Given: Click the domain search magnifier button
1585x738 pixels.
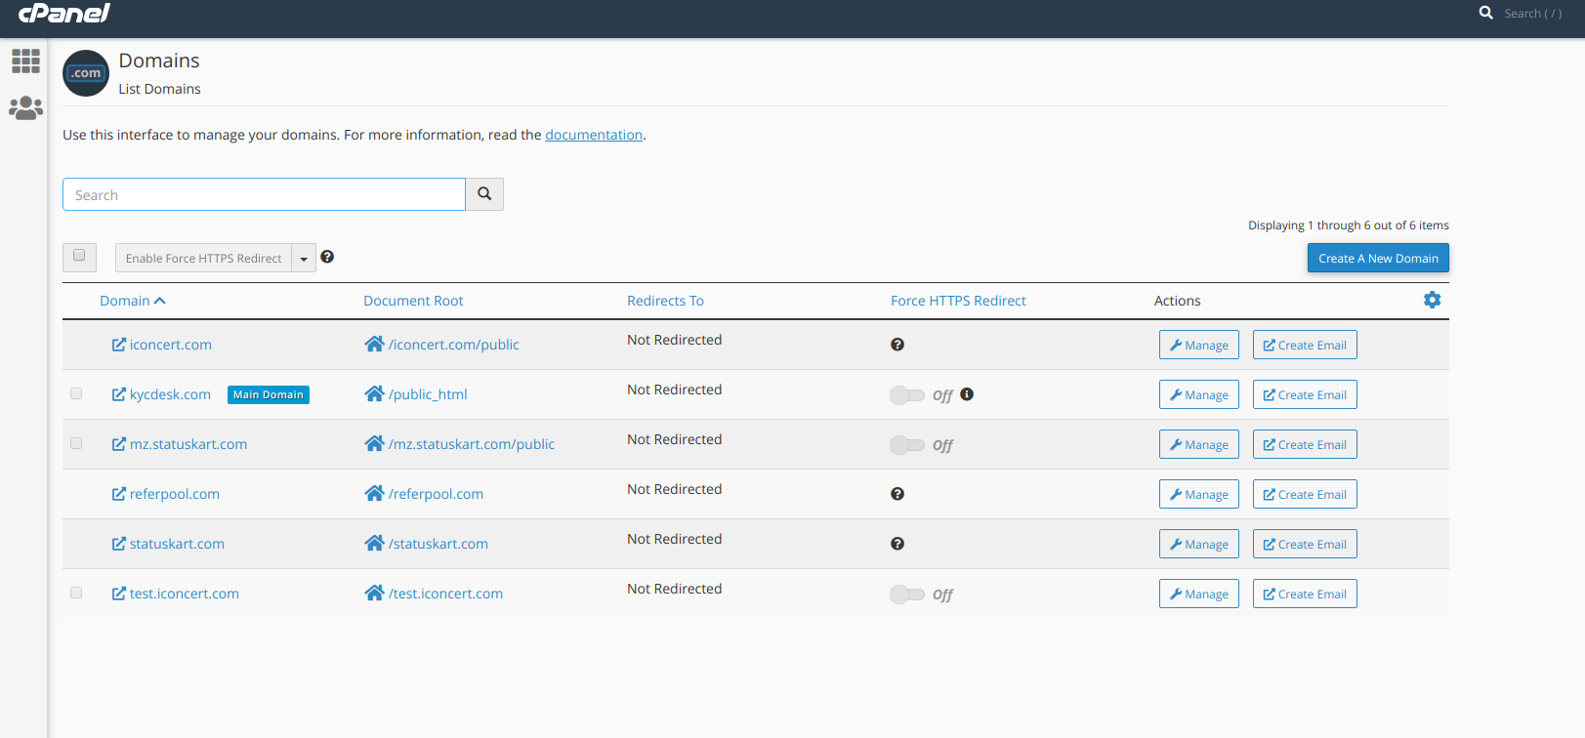Looking at the screenshot, I should tap(484, 194).
